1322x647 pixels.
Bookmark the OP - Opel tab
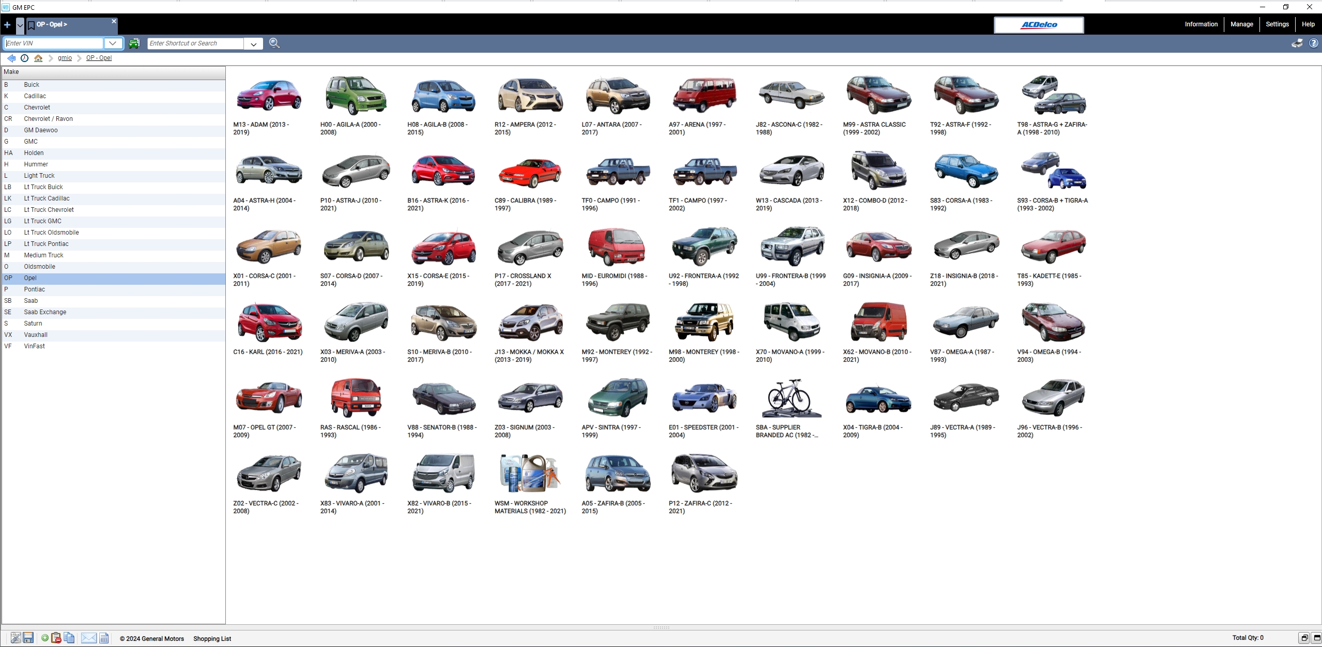(31, 25)
